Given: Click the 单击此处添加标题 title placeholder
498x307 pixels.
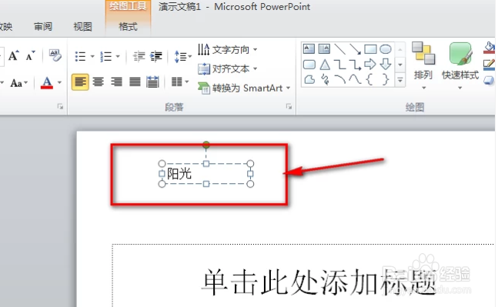Looking at the screenshot, I should tap(319, 282).
